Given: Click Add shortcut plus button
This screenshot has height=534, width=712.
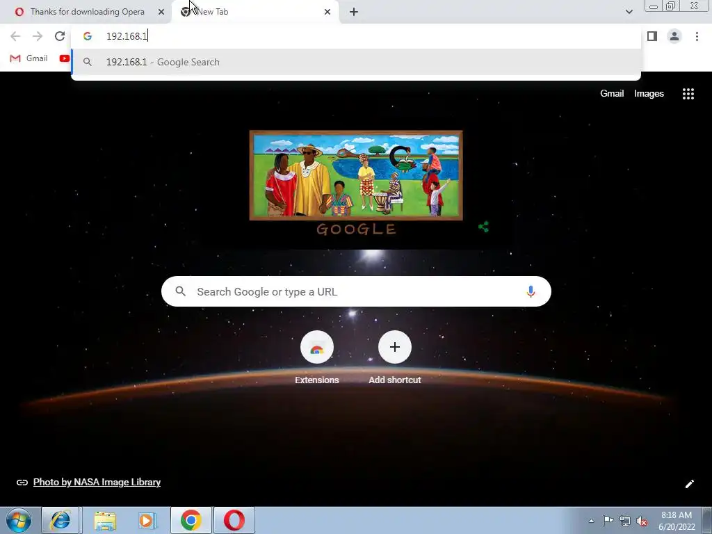Looking at the screenshot, I should [x=395, y=348].
